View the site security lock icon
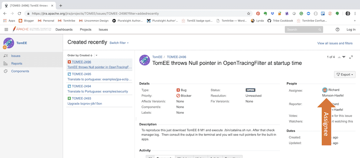 coord(28,14)
